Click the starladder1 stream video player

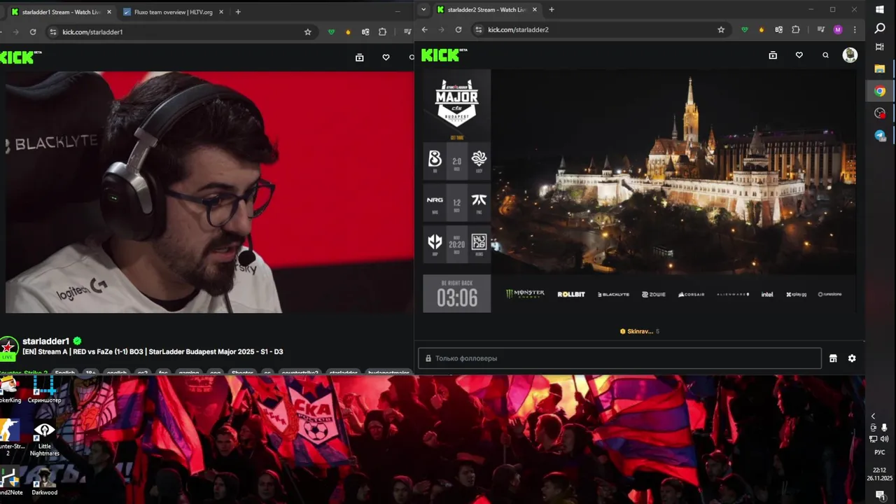pos(209,192)
